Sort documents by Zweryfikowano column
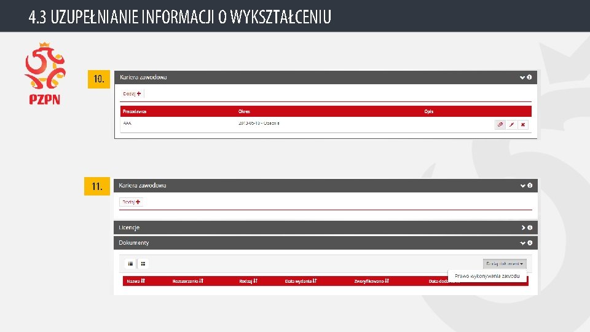This screenshot has width=590, height=332. coord(371,281)
